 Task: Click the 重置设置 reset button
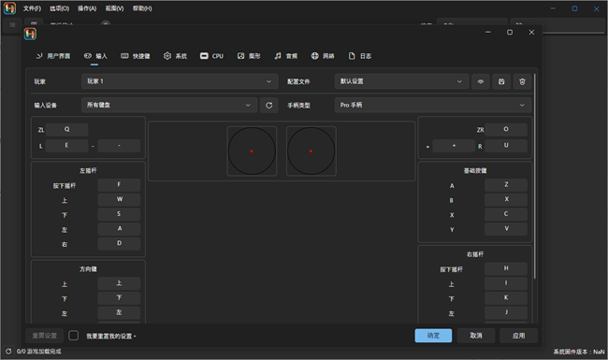(x=45, y=336)
